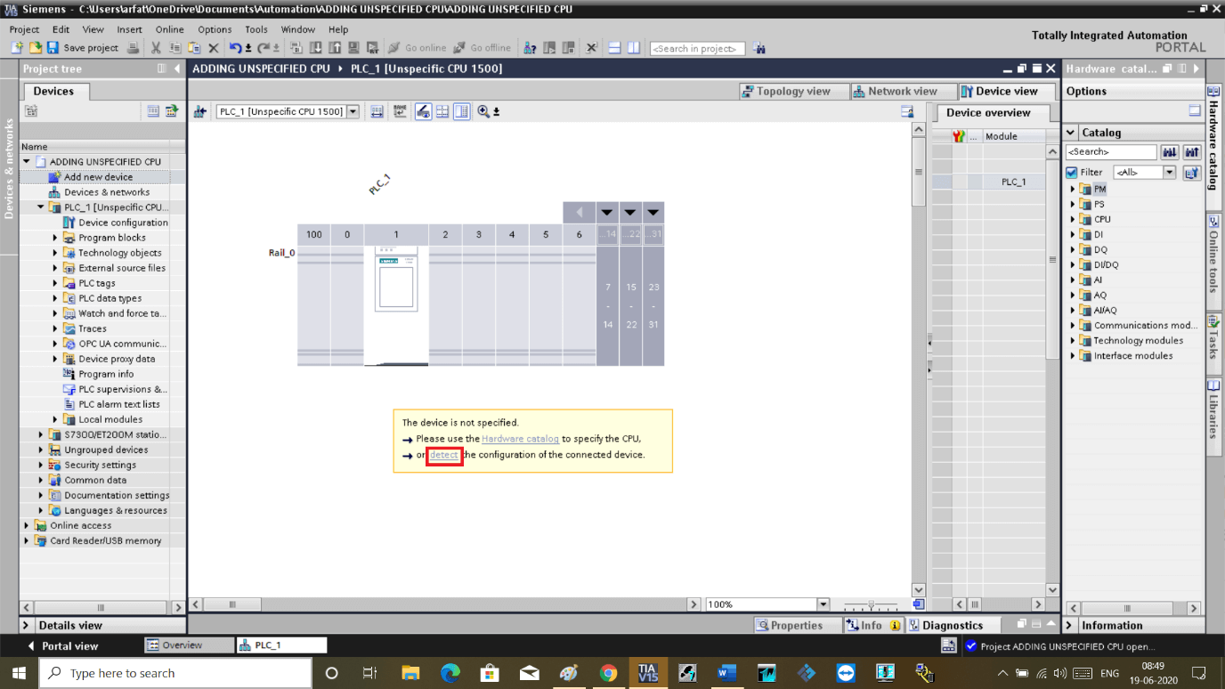This screenshot has width=1225, height=689.
Task: Click Go offline in the toolbar
Action: 483,47
